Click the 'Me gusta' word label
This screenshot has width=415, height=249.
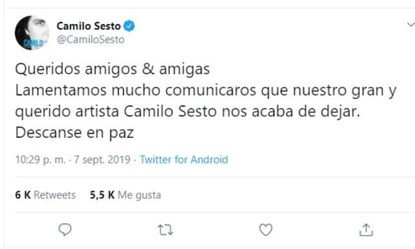pyautogui.click(x=139, y=195)
